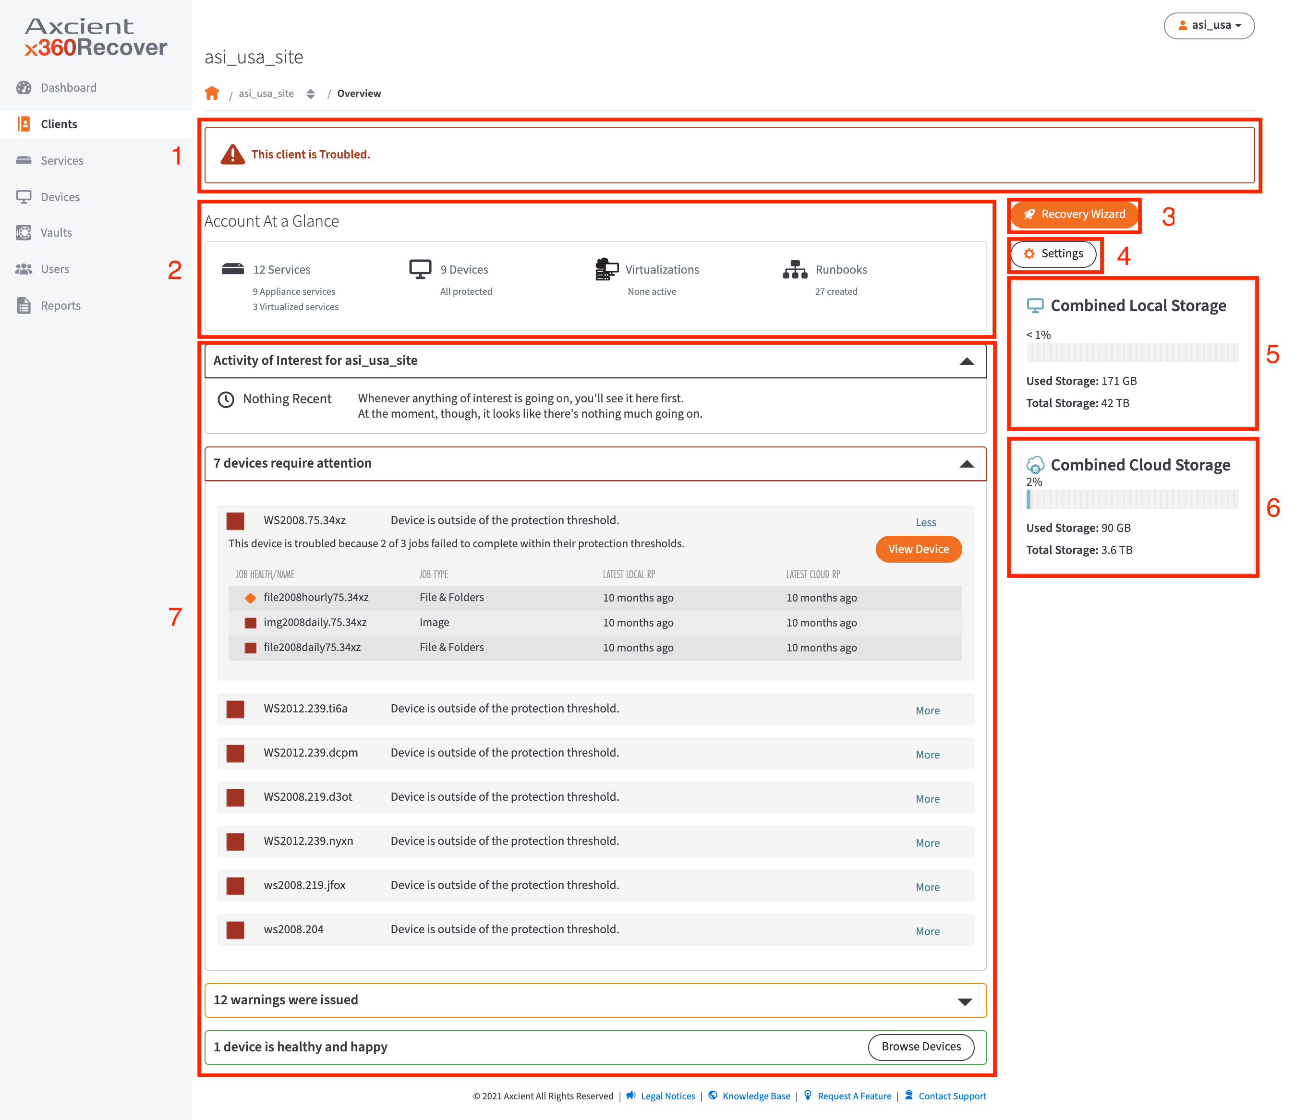Select the Users sidebar icon

click(x=24, y=269)
